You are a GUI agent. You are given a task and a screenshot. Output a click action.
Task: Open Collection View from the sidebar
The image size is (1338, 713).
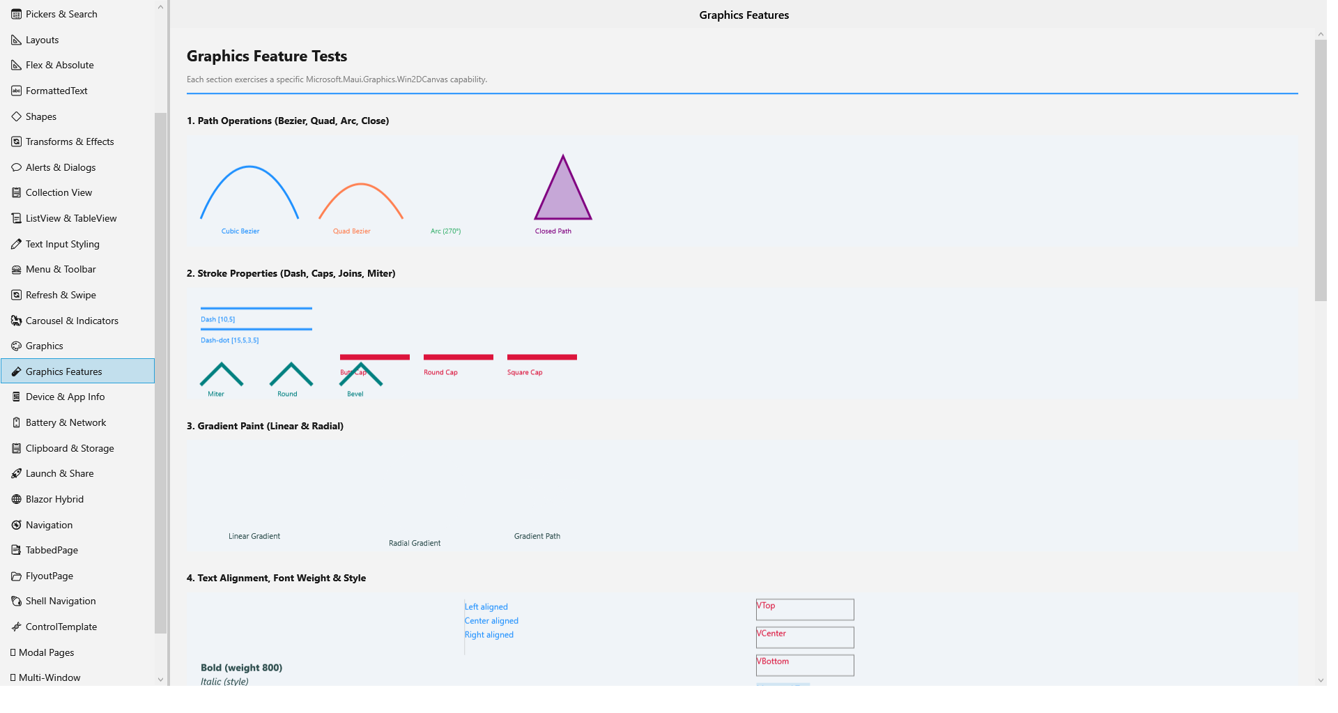pyautogui.click(x=77, y=192)
